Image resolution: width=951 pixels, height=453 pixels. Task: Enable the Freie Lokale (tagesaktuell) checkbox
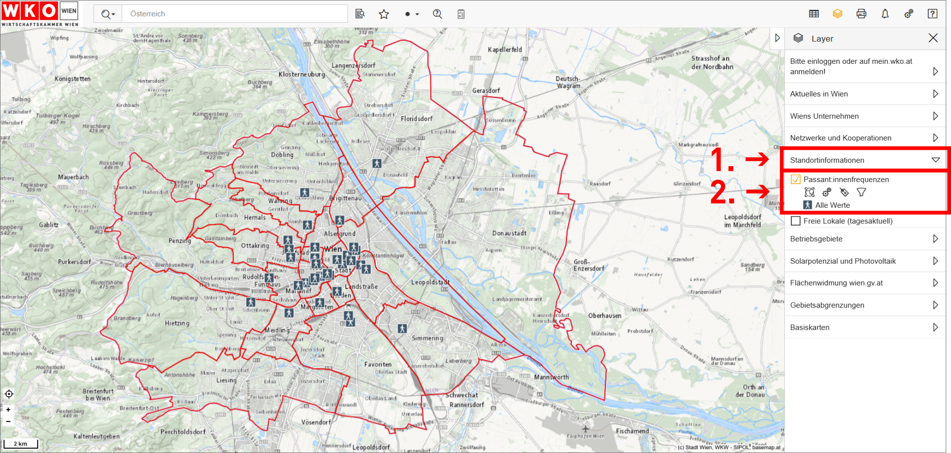pos(795,221)
